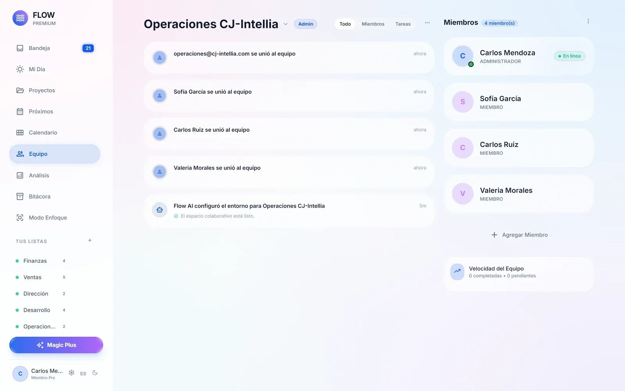Change language via ES button
Image resolution: width=625 pixels, height=391 pixels.
click(83, 373)
